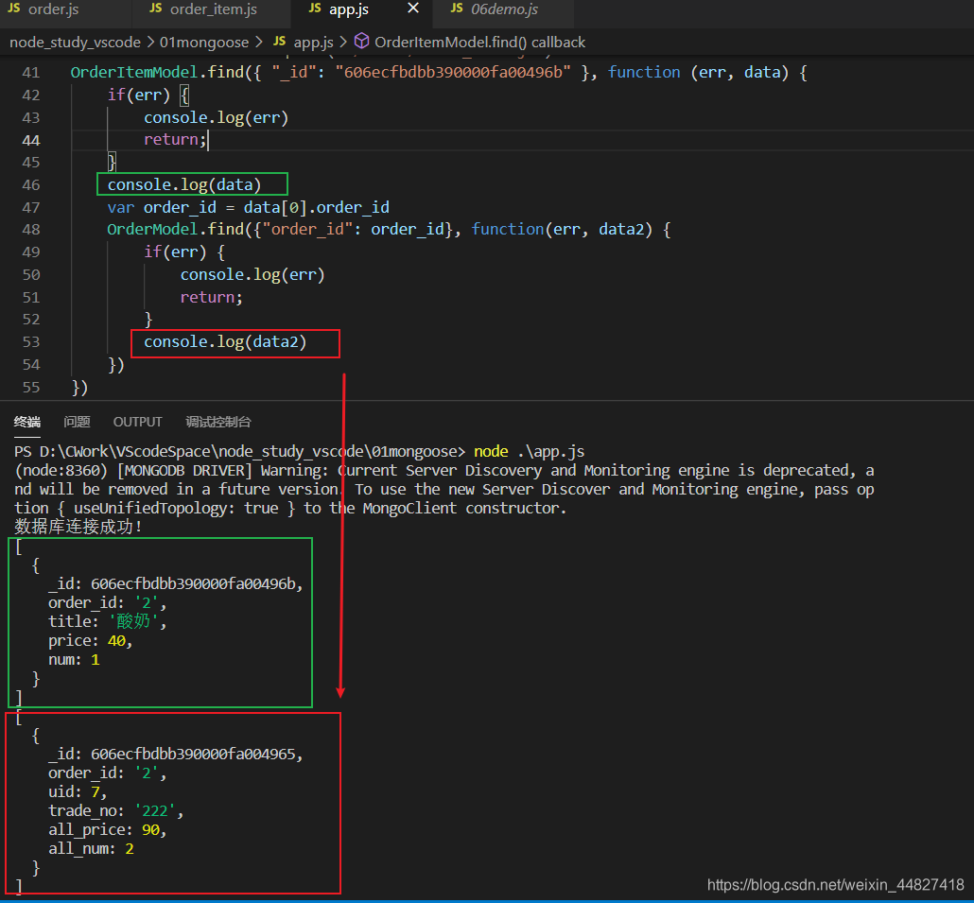Click OrderItemModel.find() callback breadcrumb
974x903 pixels.
point(479,43)
